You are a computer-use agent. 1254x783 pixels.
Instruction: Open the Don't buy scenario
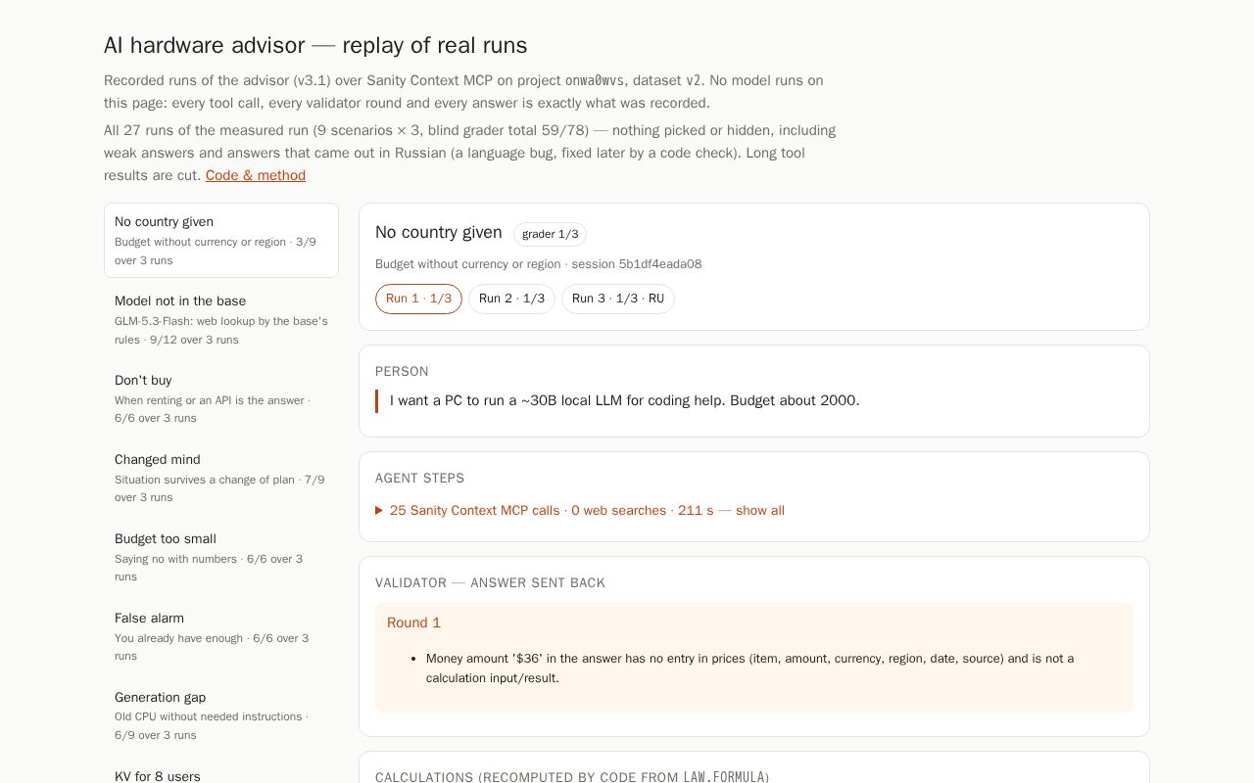(221, 398)
